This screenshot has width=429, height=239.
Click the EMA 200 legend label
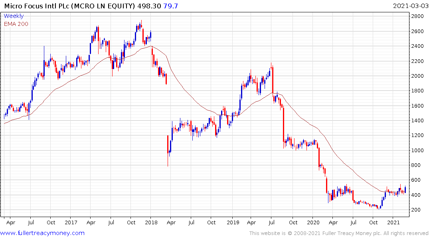click(16, 24)
